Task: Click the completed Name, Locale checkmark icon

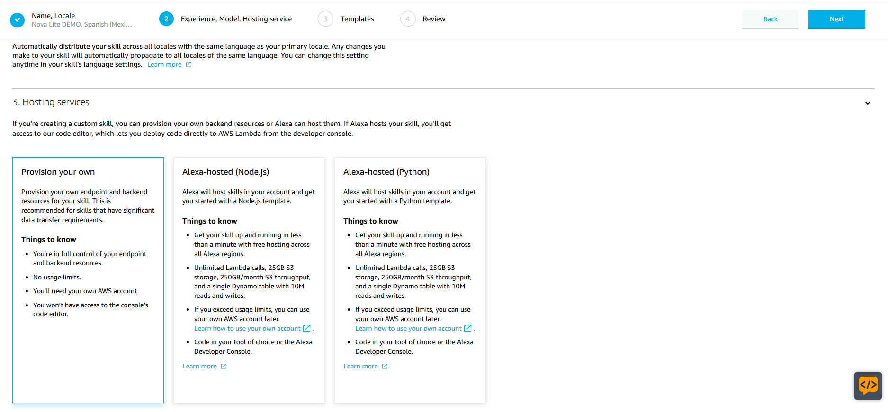Action: coord(18,19)
